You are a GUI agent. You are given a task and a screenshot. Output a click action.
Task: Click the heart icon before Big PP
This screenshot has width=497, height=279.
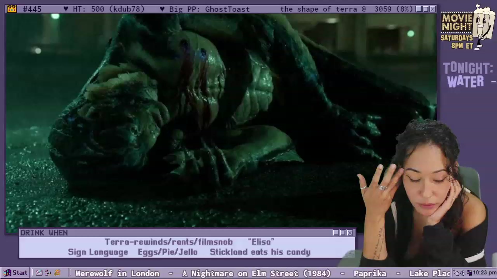[x=162, y=9]
